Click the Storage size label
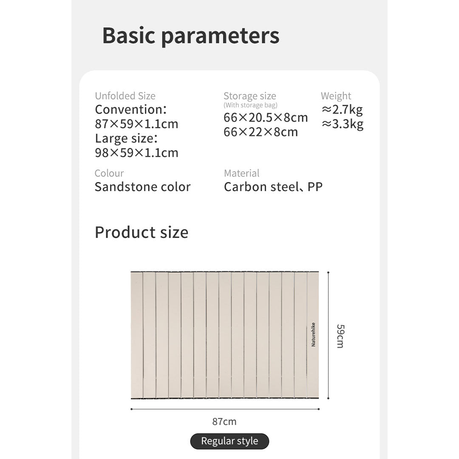Viewport: 459px width, 459px height. coord(250,96)
